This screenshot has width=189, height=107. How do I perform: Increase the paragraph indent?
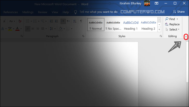point(56,21)
